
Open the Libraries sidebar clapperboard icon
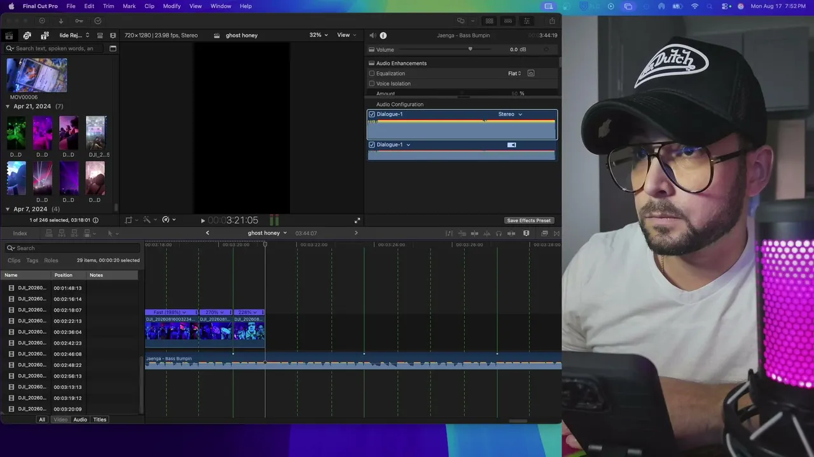pyautogui.click(x=9, y=36)
